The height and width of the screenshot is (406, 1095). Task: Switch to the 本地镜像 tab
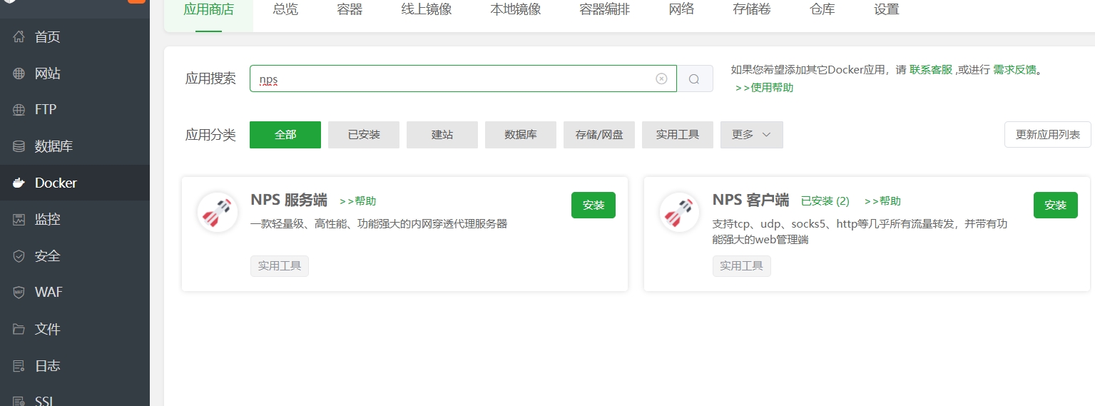point(516,10)
